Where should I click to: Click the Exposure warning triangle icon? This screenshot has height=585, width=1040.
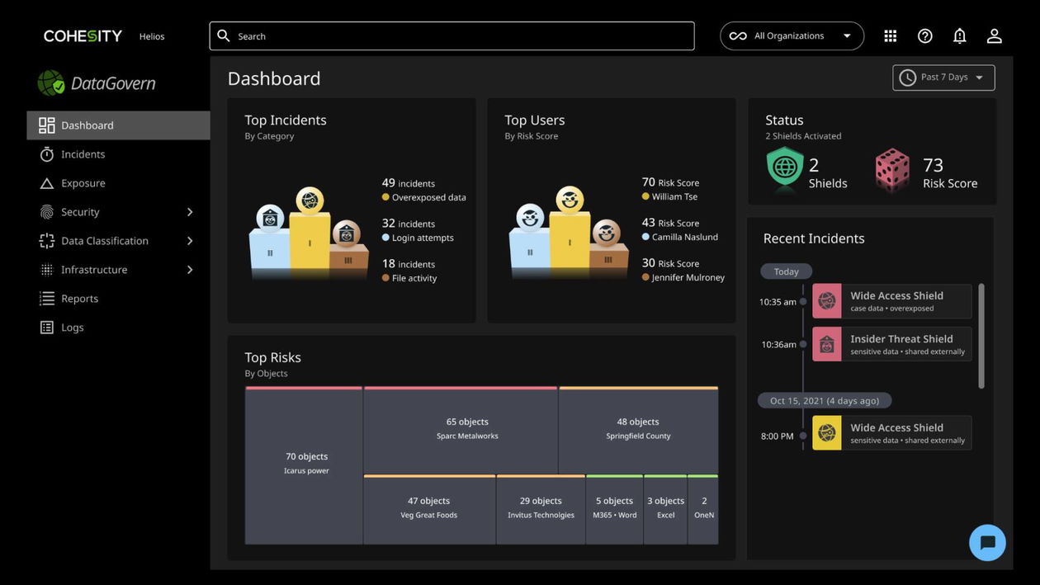(45, 182)
